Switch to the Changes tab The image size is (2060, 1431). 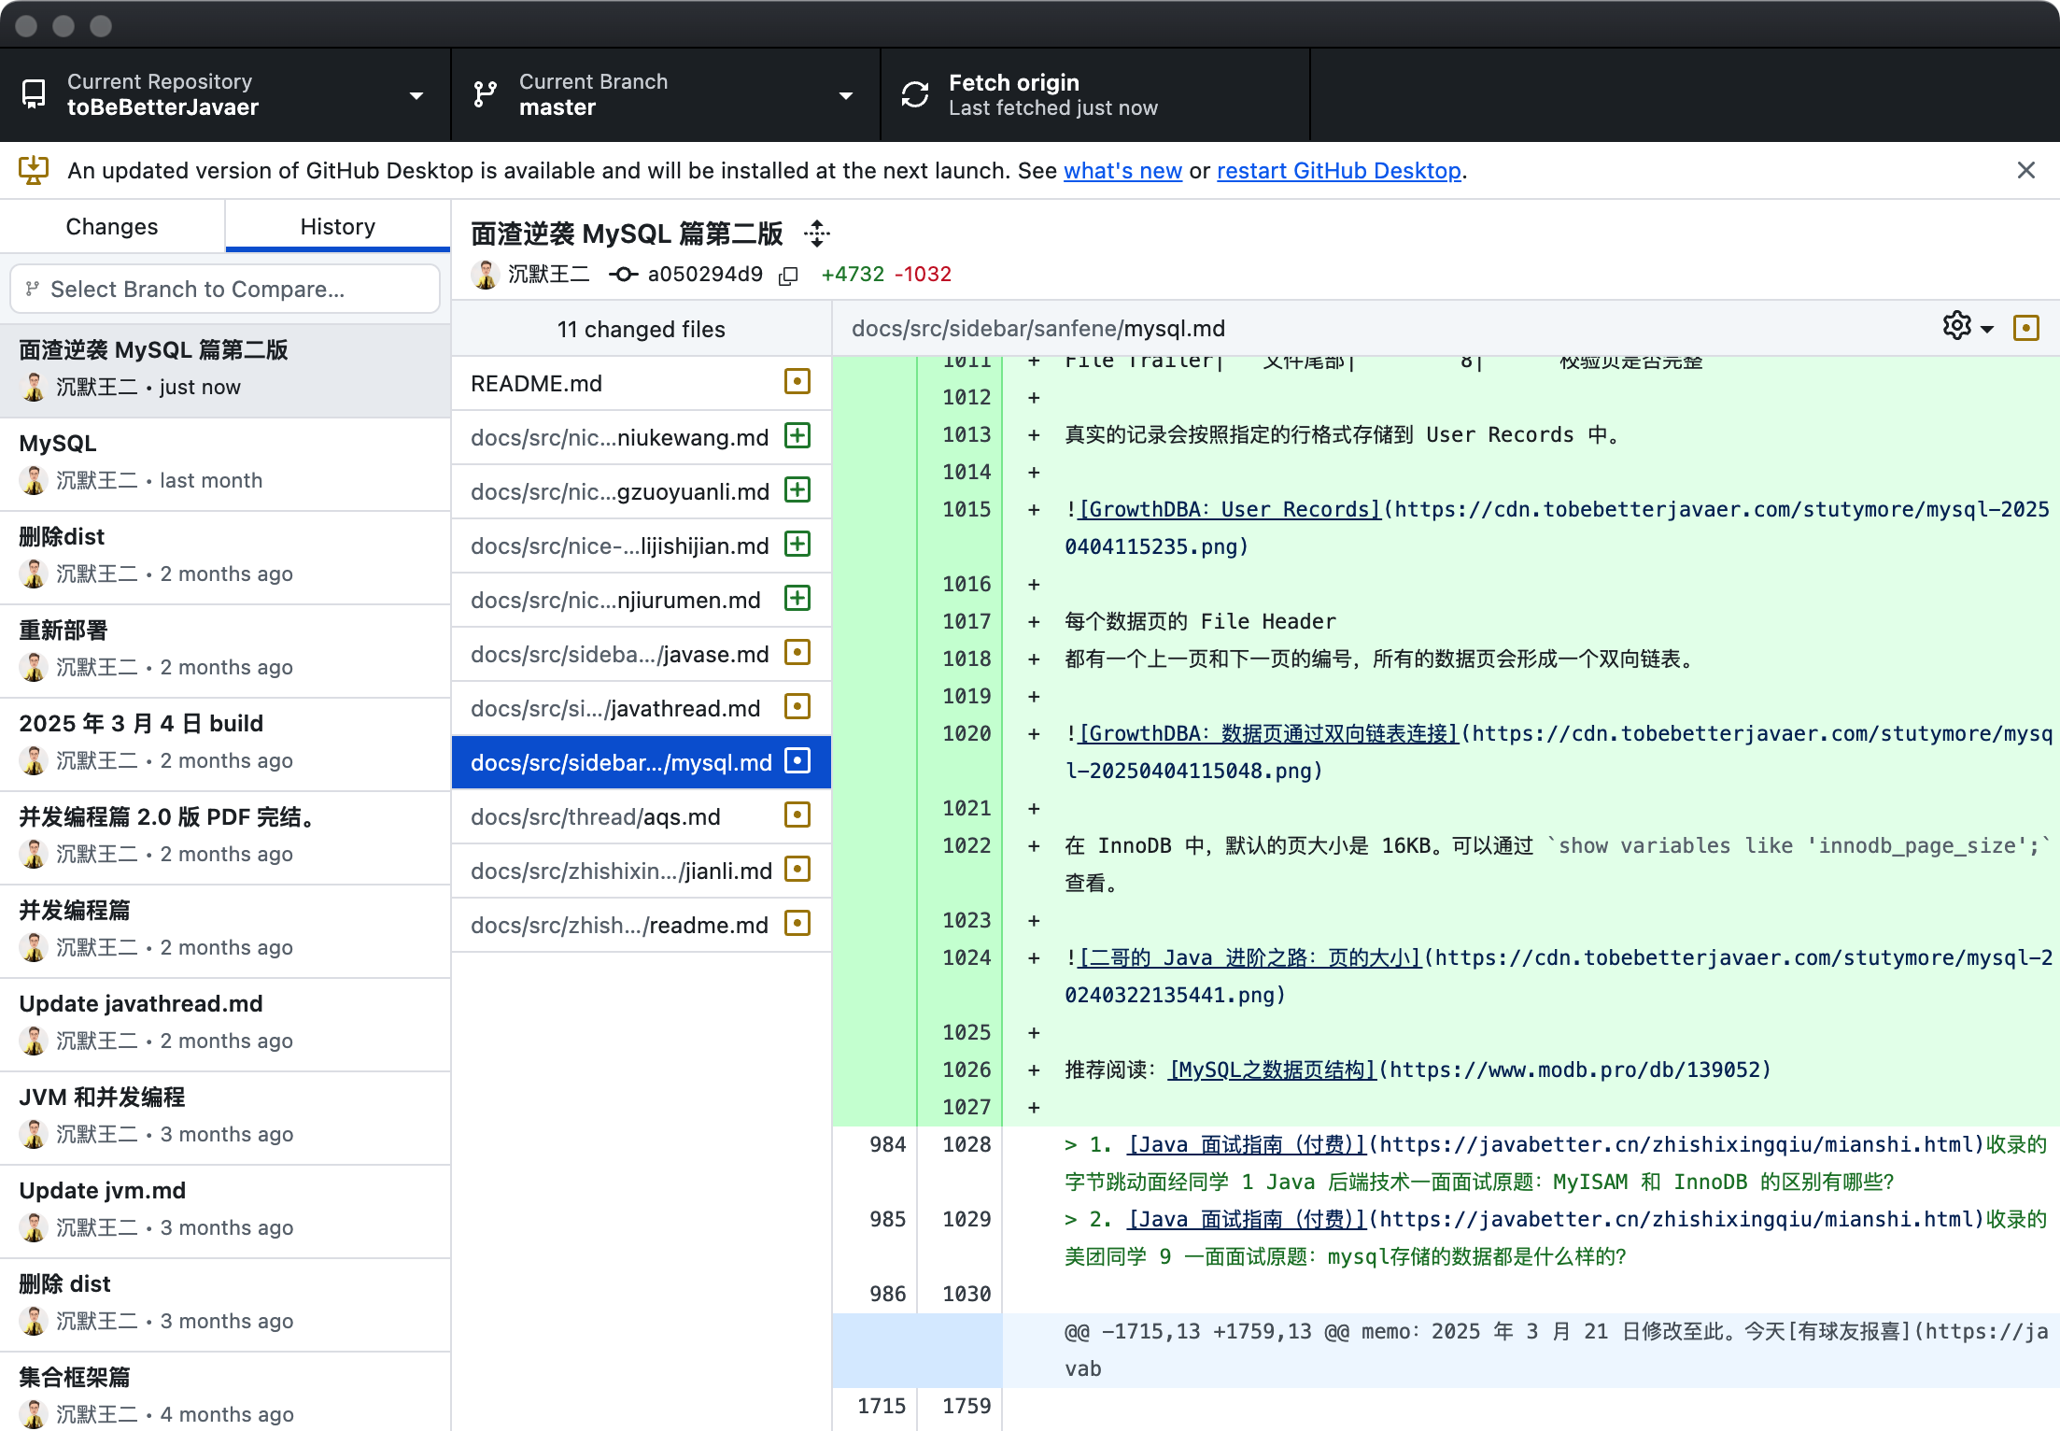click(111, 226)
